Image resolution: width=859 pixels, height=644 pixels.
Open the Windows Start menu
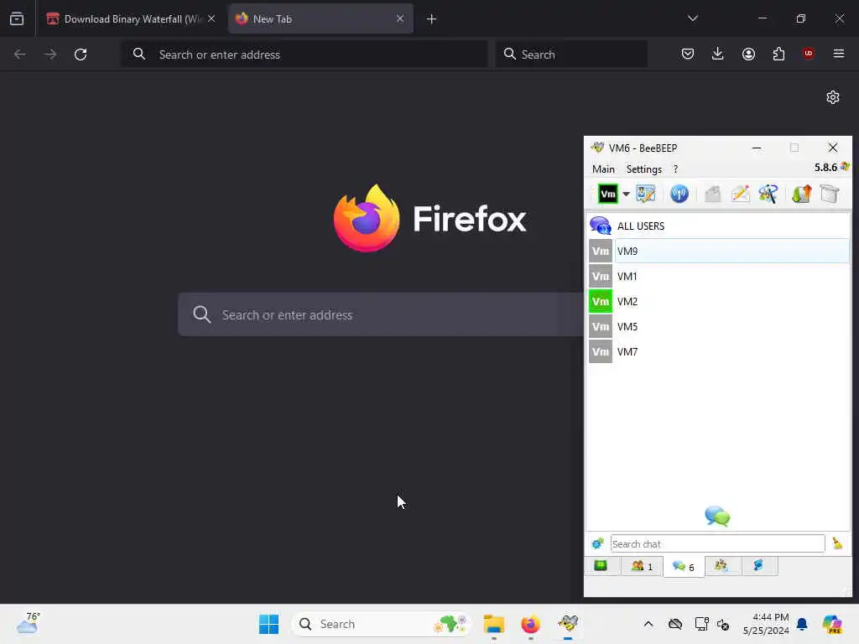tap(268, 624)
